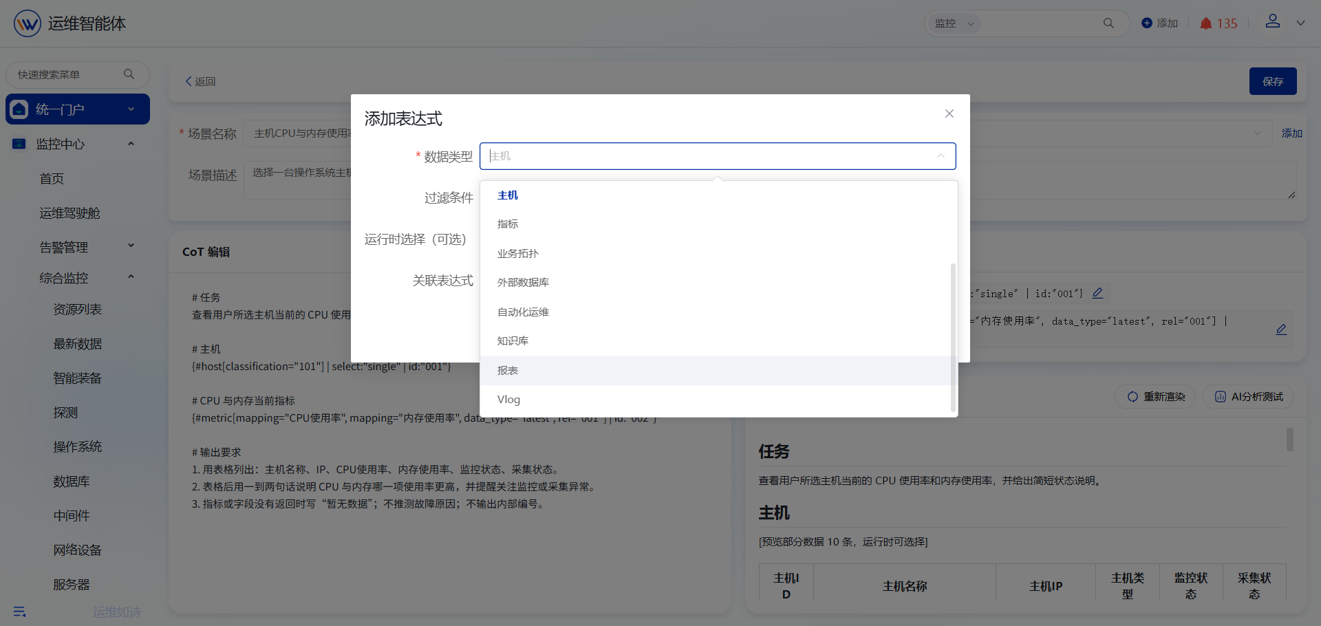This screenshot has height=626, width=1321.
Task: Open scene select chevron near 添加
Action: pos(1257,133)
